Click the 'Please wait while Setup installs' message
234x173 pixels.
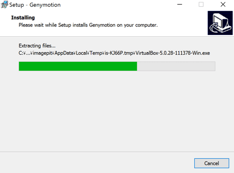coord(88,25)
